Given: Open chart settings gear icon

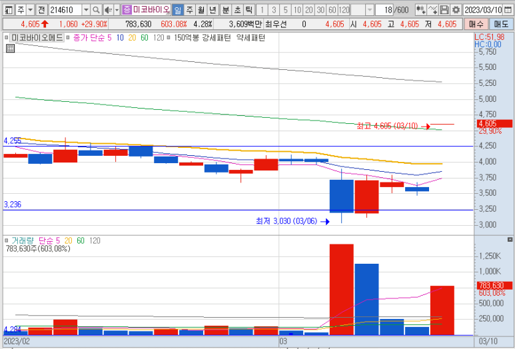Looking at the screenshot, I should (456, 10).
